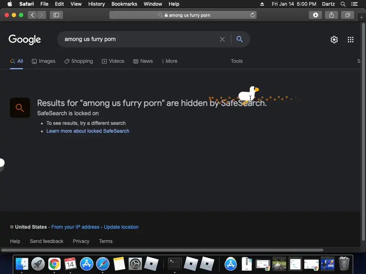This screenshot has width=366, height=274.
Task: Open System Preferences from the dock
Action: coord(135,264)
